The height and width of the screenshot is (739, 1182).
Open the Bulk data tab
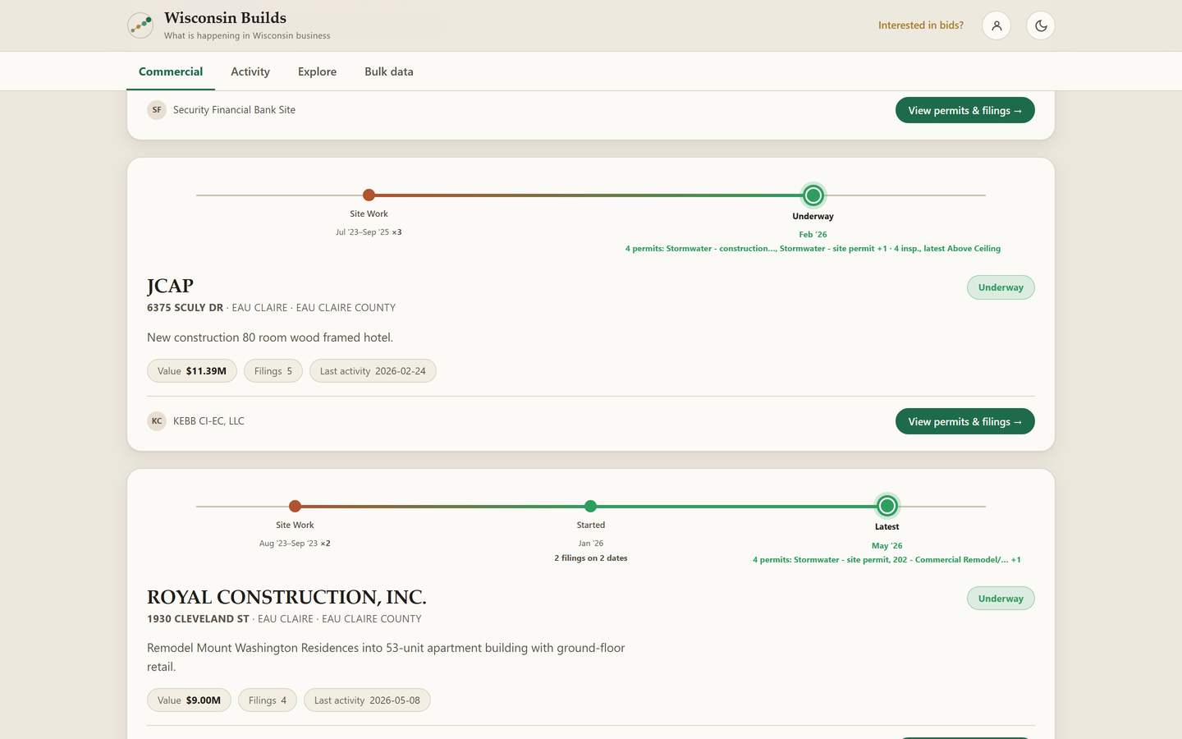pos(389,71)
